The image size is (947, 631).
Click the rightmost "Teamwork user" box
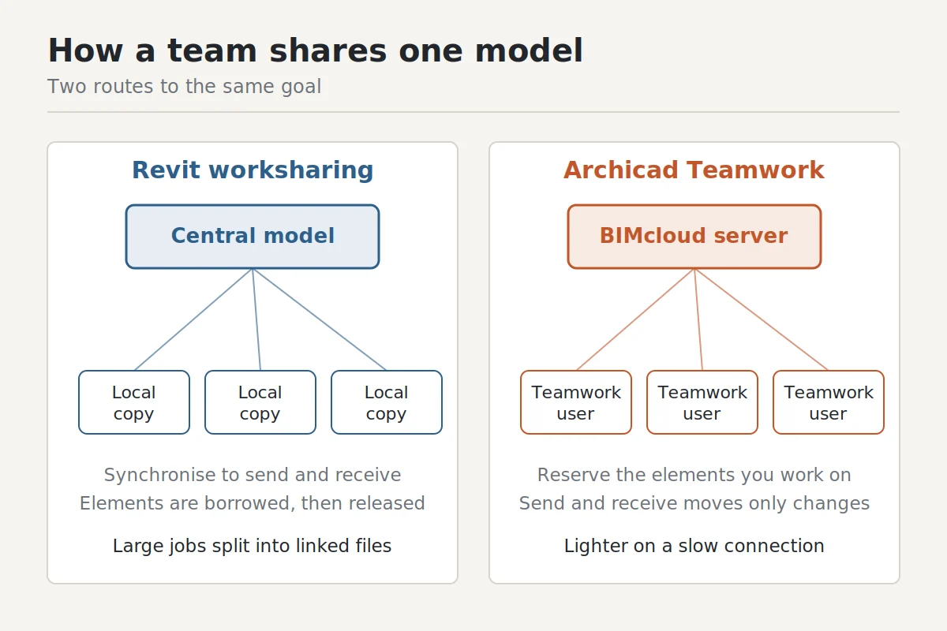point(829,402)
